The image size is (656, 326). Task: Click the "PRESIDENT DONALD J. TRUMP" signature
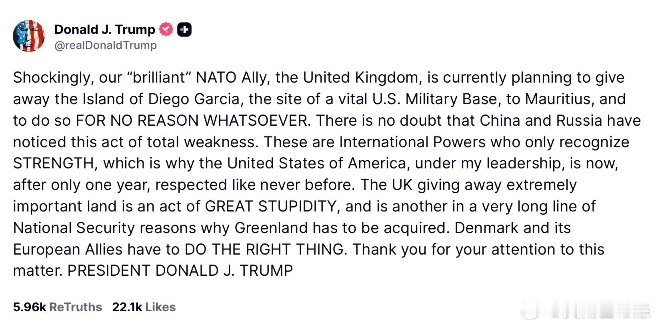(180, 271)
